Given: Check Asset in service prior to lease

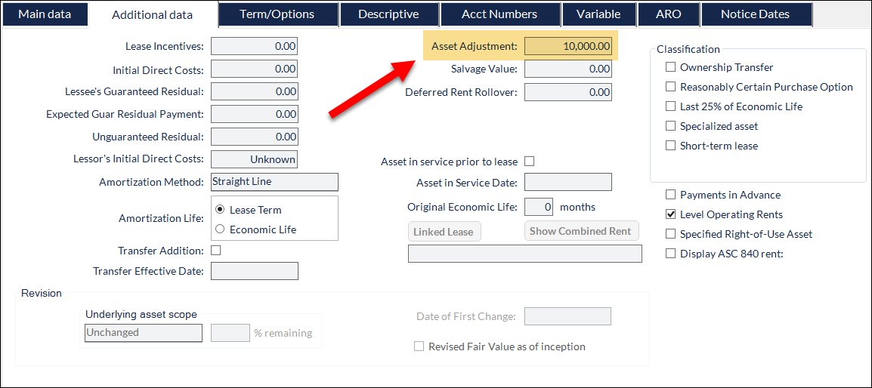Looking at the screenshot, I should tap(530, 162).
